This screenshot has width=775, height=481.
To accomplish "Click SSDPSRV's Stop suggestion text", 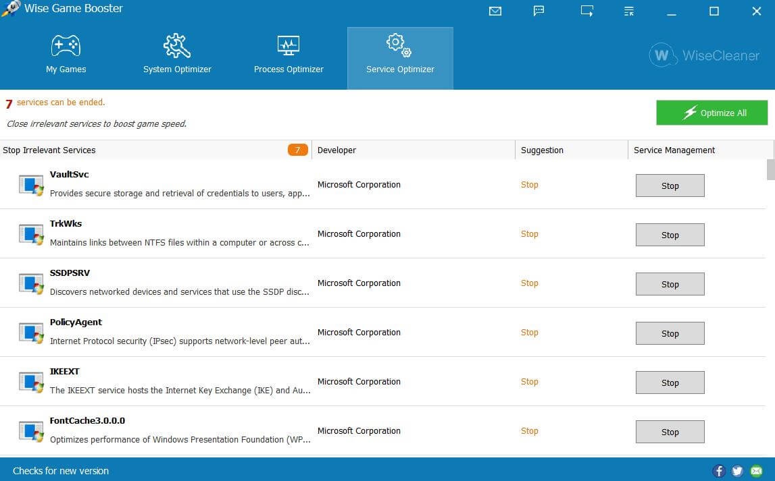I will (x=529, y=283).
